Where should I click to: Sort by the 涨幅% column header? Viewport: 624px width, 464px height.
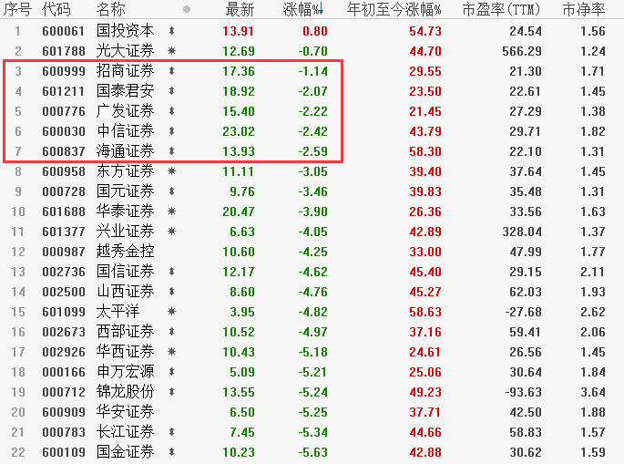pyautogui.click(x=303, y=9)
